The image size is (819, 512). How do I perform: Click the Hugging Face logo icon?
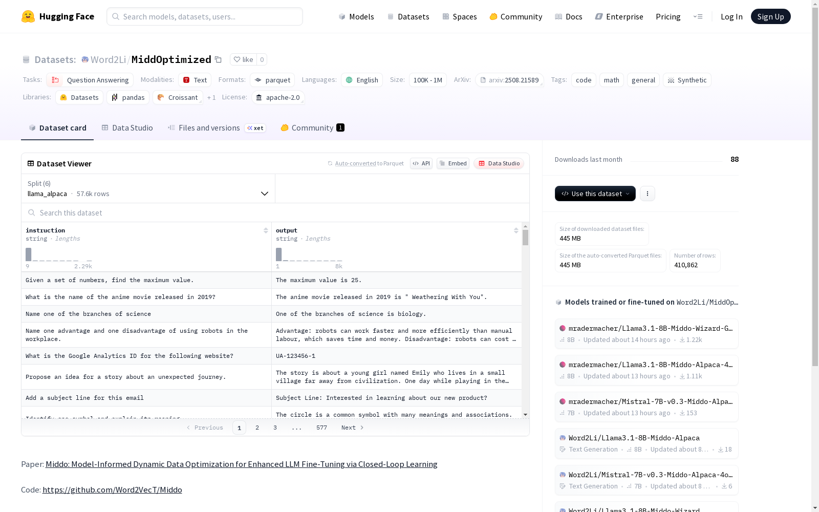click(28, 16)
